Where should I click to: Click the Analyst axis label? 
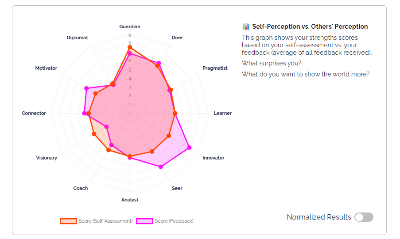(x=130, y=200)
